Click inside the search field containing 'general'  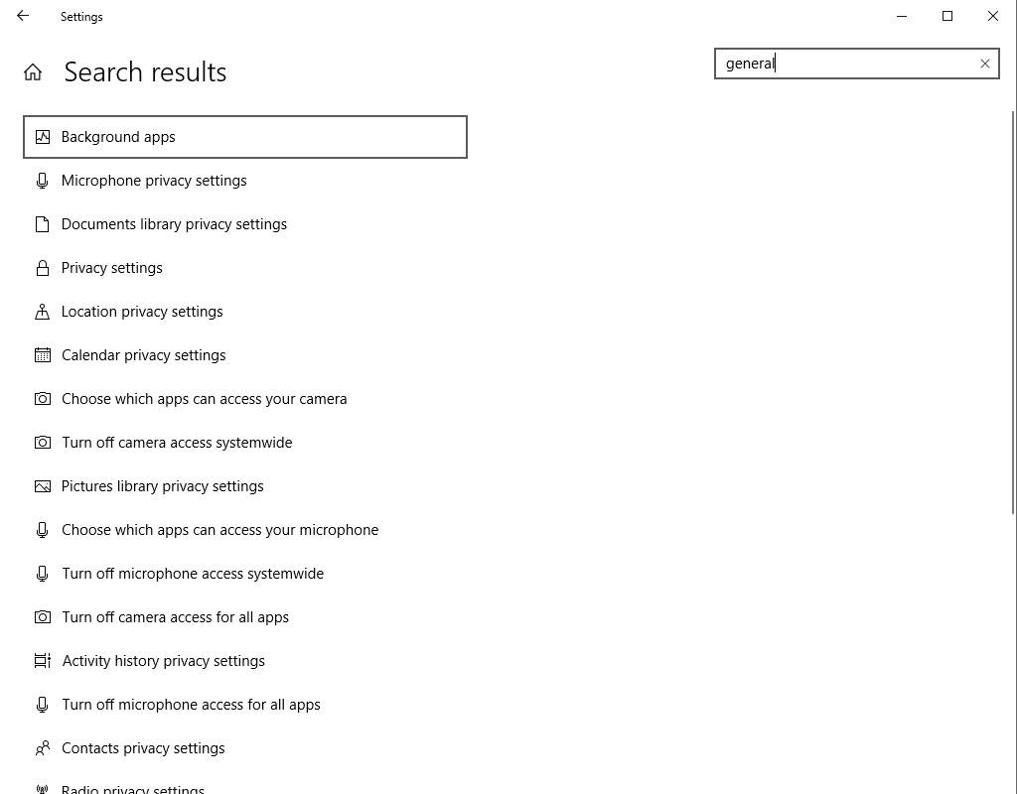(x=844, y=64)
